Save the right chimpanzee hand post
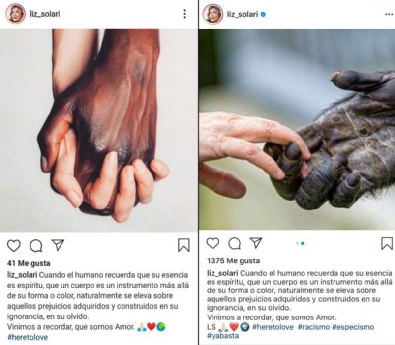This screenshot has width=395, height=345. (x=387, y=243)
